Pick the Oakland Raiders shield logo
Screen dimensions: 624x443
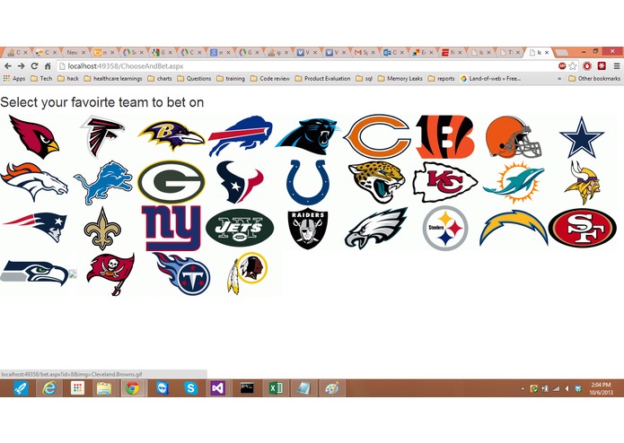308,229
